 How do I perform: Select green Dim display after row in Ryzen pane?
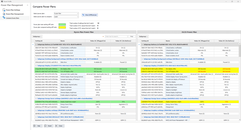[85, 69]
